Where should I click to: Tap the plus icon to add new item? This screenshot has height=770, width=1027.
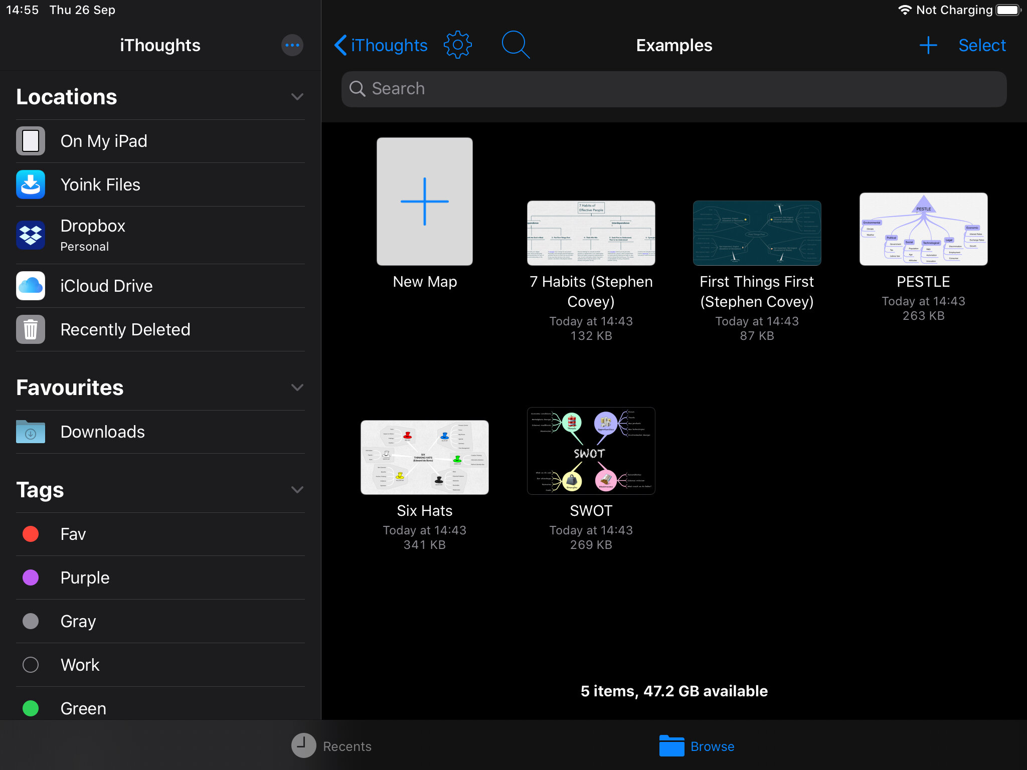928,45
